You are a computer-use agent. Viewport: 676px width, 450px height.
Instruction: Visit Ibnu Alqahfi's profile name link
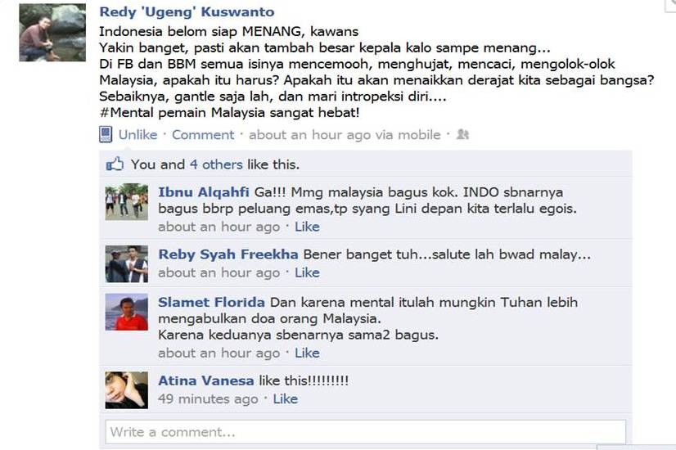coord(204,192)
